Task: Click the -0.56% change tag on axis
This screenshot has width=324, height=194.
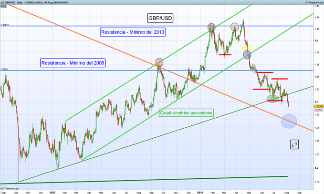Action: pos(319,110)
